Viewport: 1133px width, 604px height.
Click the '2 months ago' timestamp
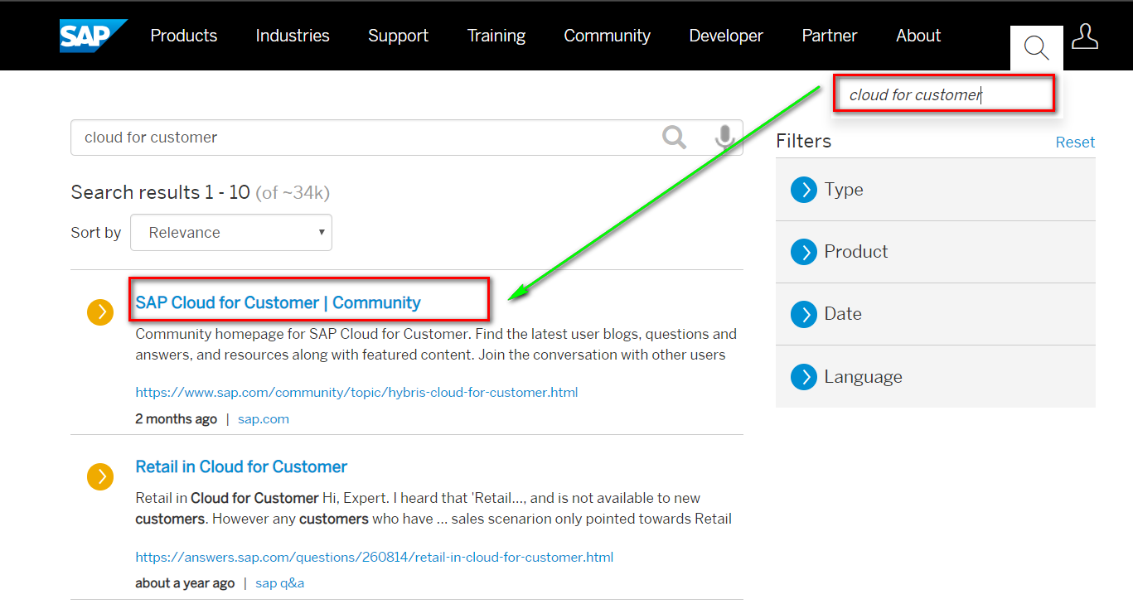coord(176,419)
